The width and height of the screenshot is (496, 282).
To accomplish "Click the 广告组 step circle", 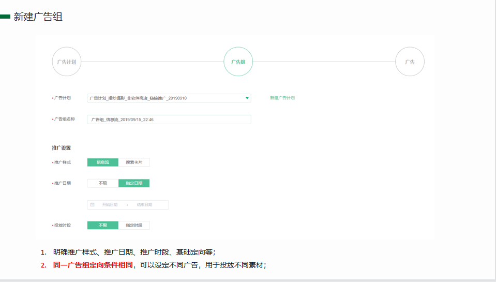I will [238, 62].
